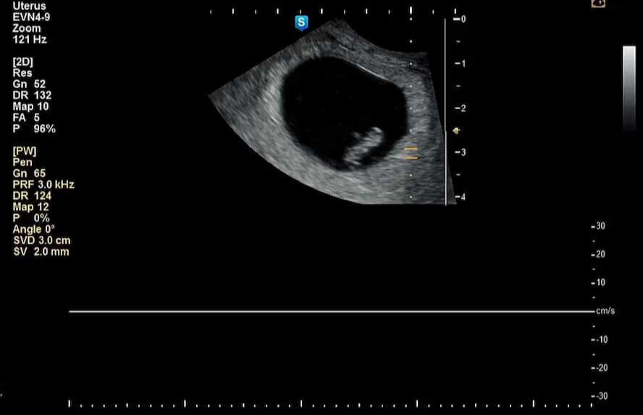The height and width of the screenshot is (415, 643).
Task: Click the '10' positive velocity scale mark
Action: 598,283
